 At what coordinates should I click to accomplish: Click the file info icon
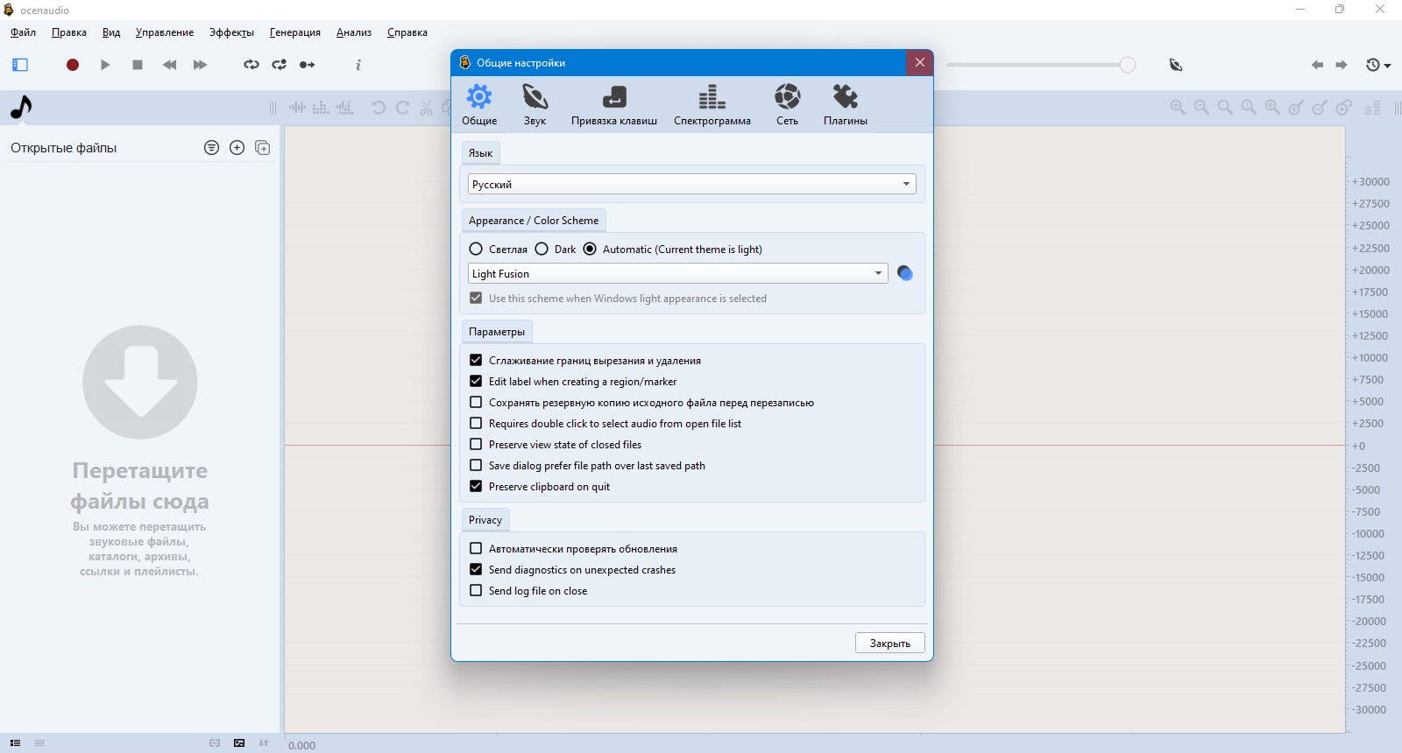pyautogui.click(x=358, y=65)
